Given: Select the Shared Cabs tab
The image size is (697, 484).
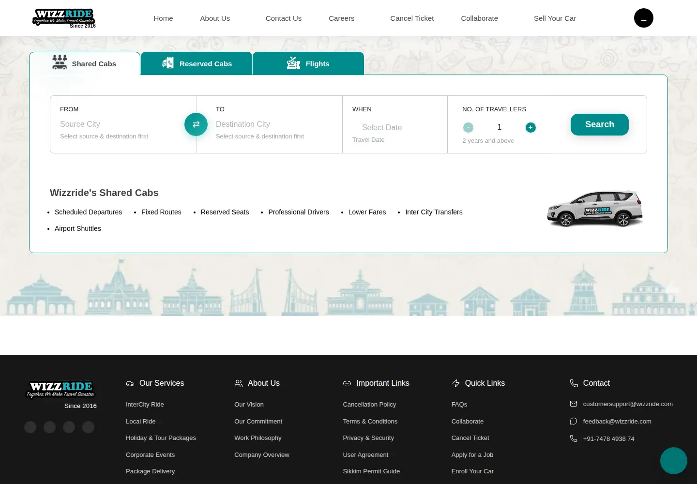Looking at the screenshot, I should [x=85, y=63].
